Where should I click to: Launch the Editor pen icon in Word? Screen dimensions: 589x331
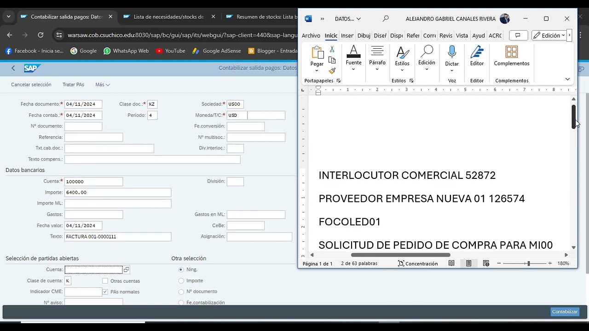(477, 56)
